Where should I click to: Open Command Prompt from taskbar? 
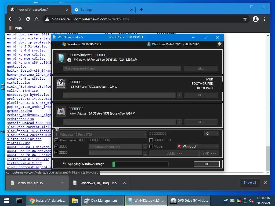tap(19, 201)
